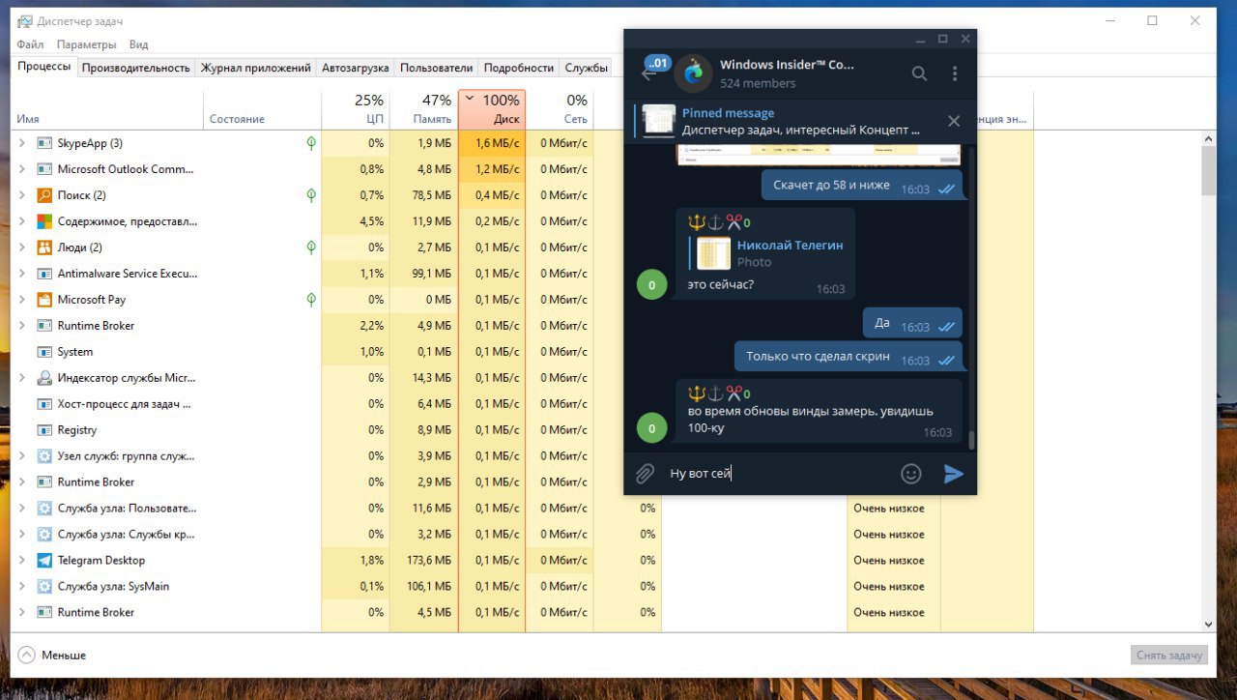Click the Telegram message input field
The height and width of the screenshot is (700, 1237).
778,474
